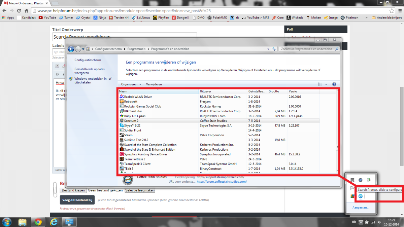Open Internet Explorer from the taskbar

coord(54,222)
